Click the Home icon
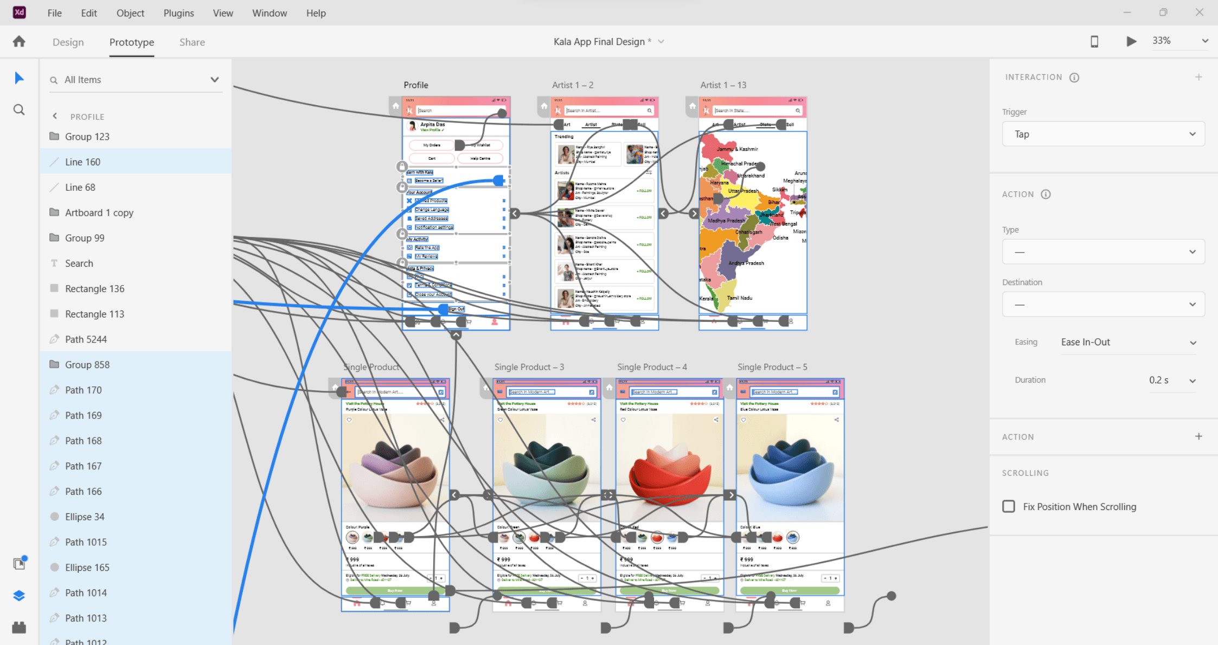This screenshot has height=645, width=1218. point(19,42)
